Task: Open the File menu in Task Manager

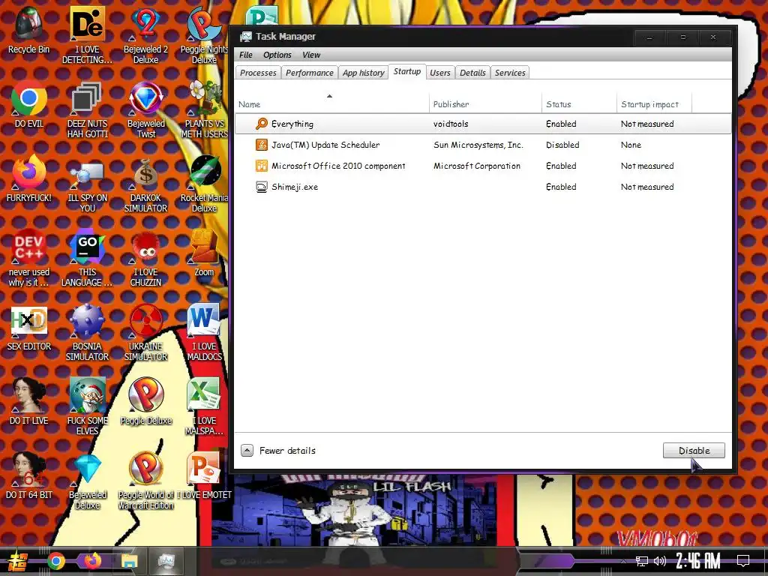Action: pos(246,55)
